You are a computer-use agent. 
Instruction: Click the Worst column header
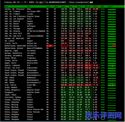[x=88, y=6]
